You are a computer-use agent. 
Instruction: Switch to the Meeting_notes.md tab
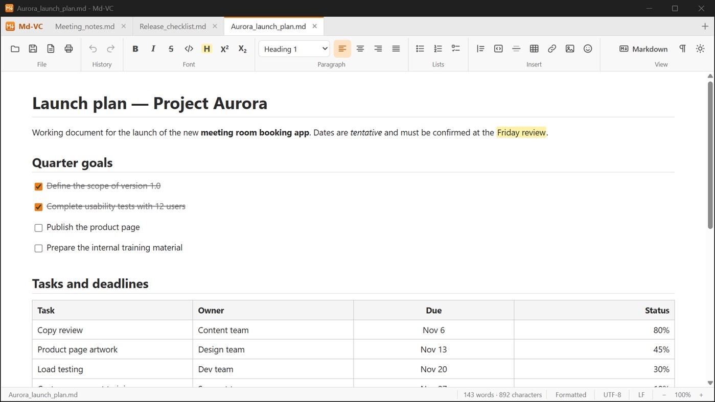click(x=85, y=27)
